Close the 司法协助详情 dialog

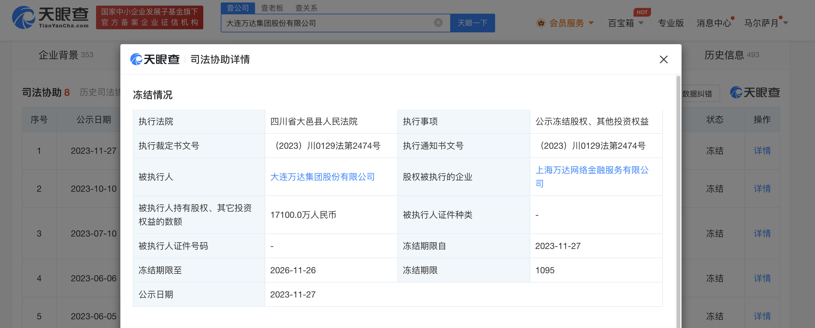663,59
